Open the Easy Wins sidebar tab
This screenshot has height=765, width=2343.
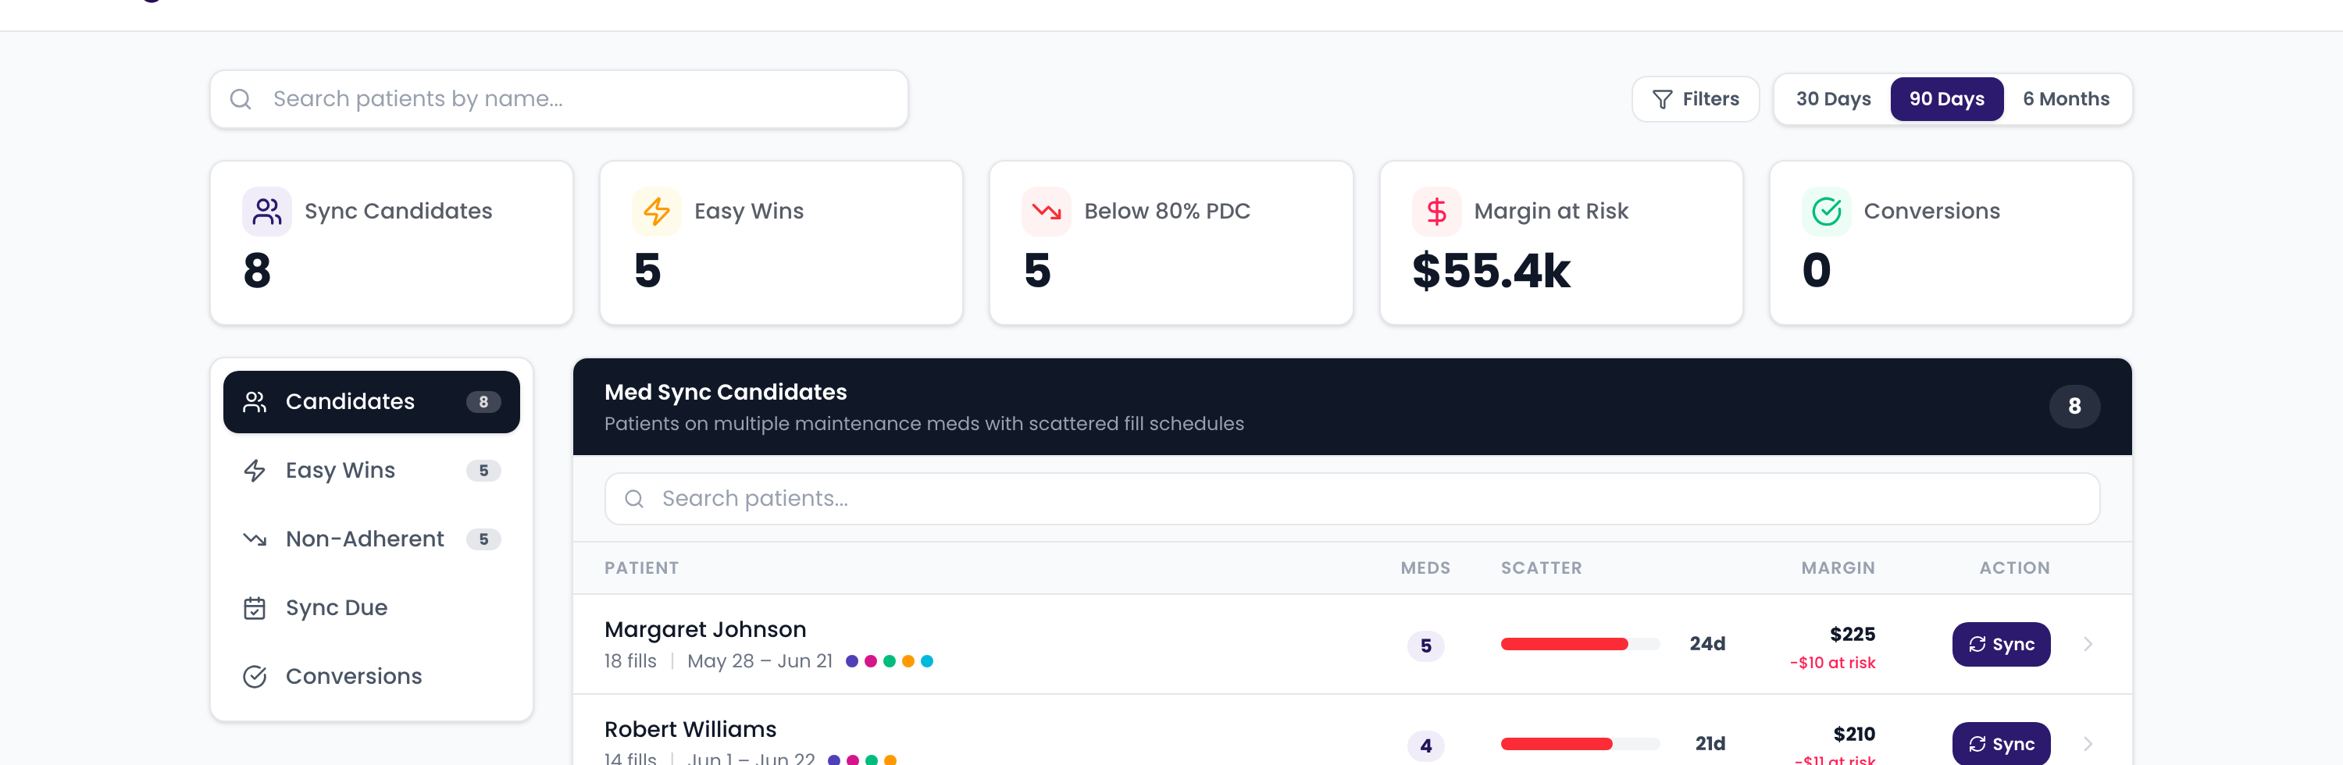(x=371, y=470)
